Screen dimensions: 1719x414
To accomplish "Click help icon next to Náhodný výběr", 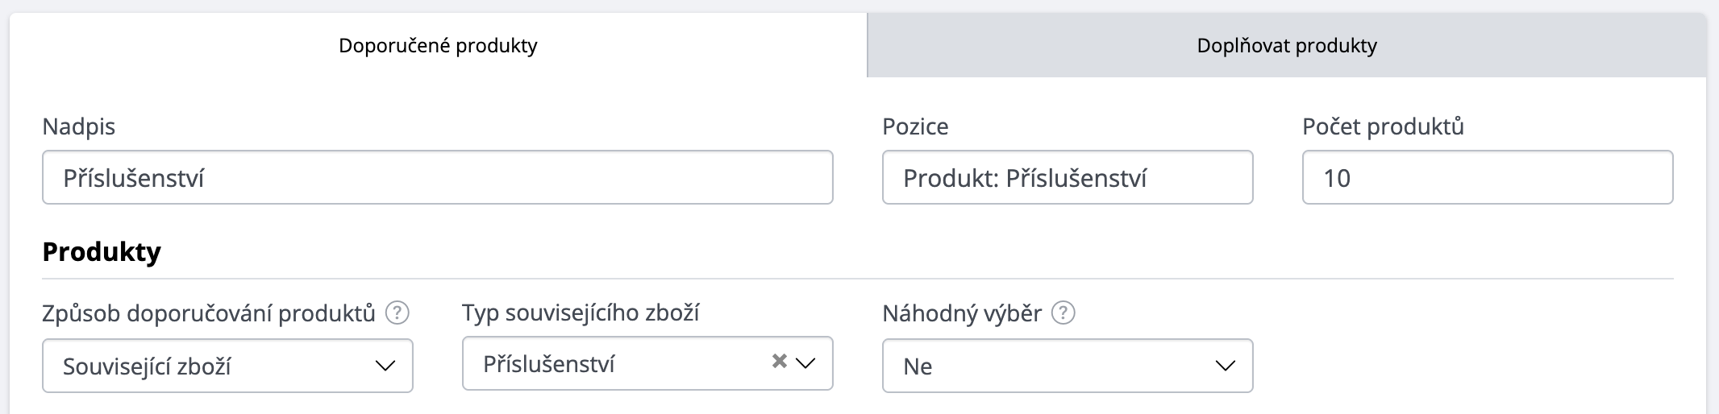I will point(1063,313).
